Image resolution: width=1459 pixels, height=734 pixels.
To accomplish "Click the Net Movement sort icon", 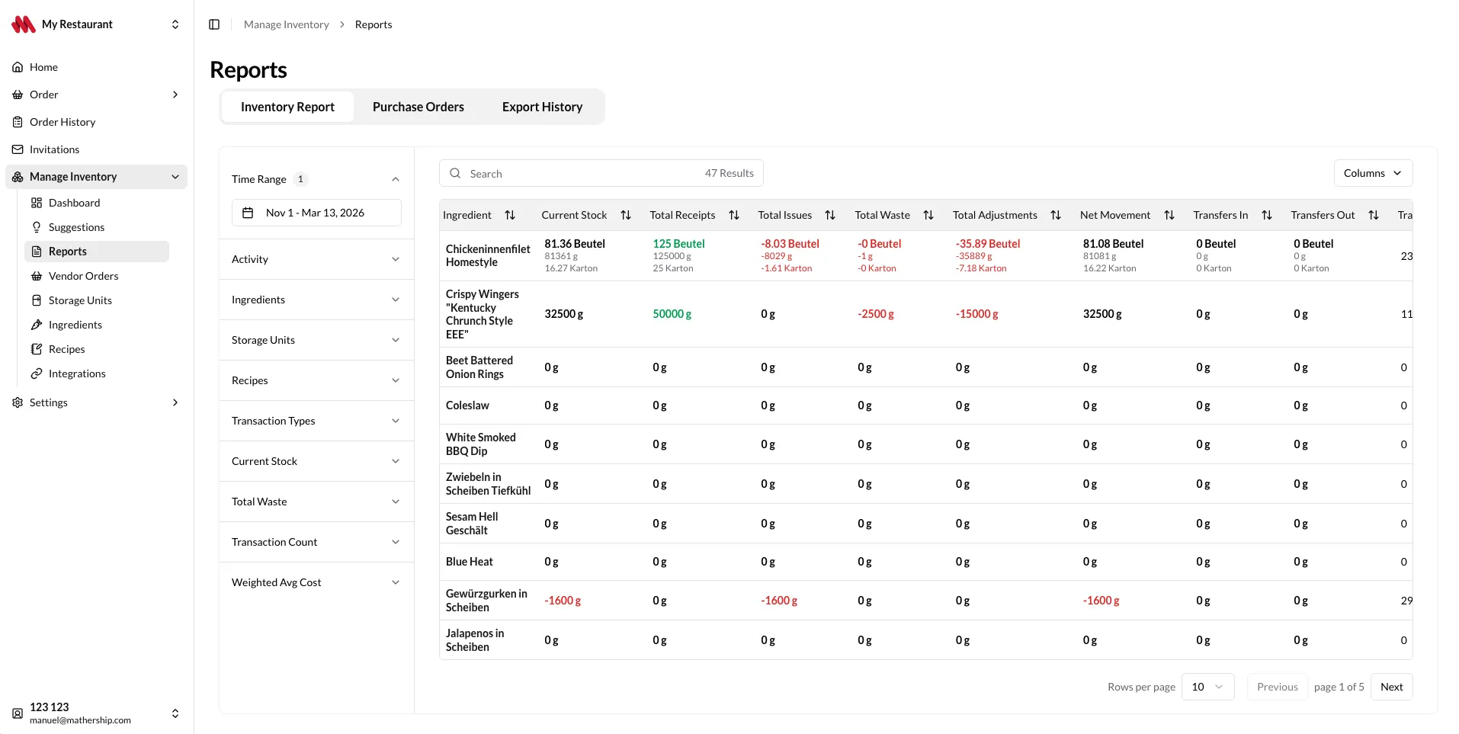I will (x=1169, y=215).
